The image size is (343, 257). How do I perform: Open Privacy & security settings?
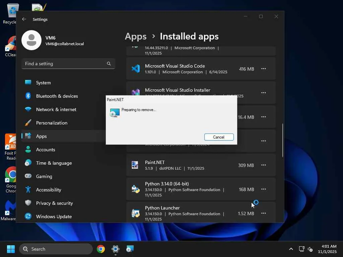(63, 203)
